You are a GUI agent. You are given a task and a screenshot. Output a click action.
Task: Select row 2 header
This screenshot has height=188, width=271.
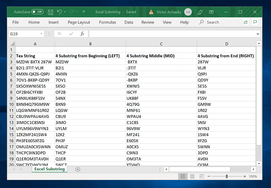point(11,56)
